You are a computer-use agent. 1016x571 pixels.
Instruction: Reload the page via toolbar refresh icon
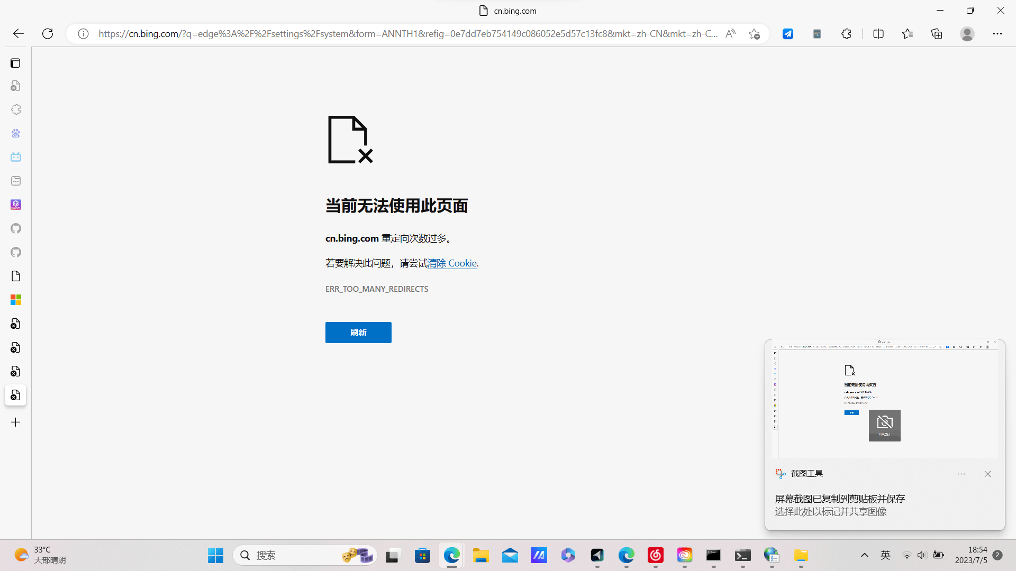click(48, 34)
